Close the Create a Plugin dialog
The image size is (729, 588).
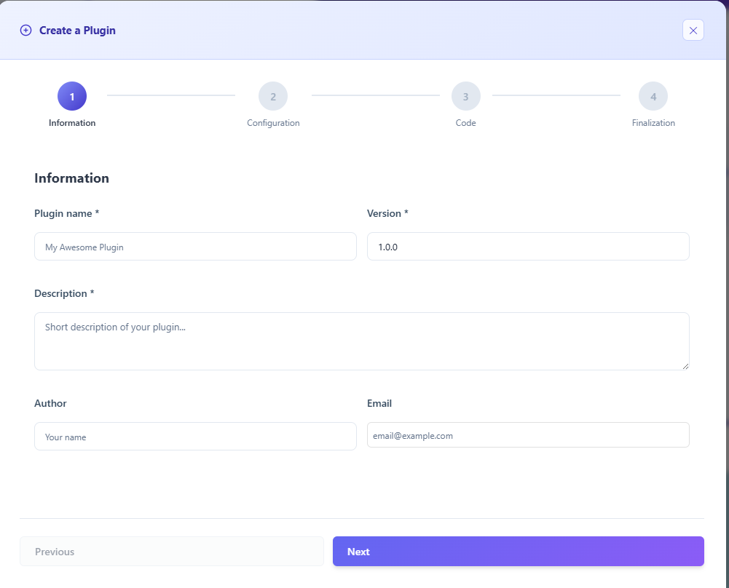[x=693, y=30]
